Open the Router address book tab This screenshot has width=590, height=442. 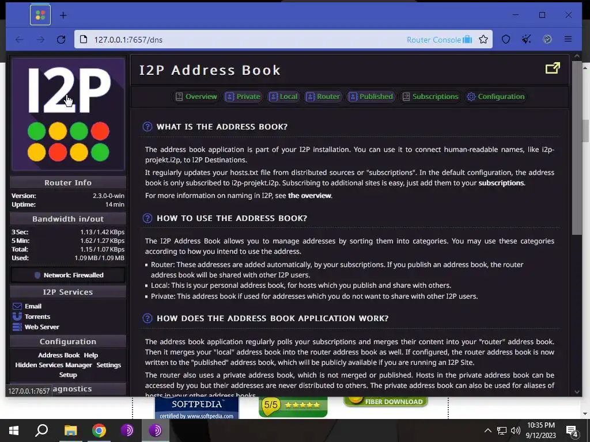(323, 97)
